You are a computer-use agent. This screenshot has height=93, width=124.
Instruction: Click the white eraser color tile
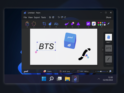[x=94, y=24]
